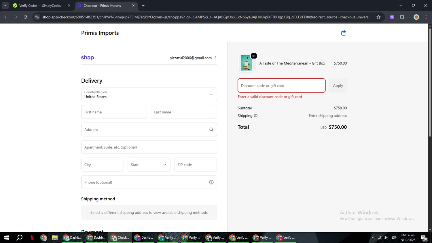This screenshot has width=432, height=243.
Task: Click the Total $750.00 amount
Action: click(338, 127)
